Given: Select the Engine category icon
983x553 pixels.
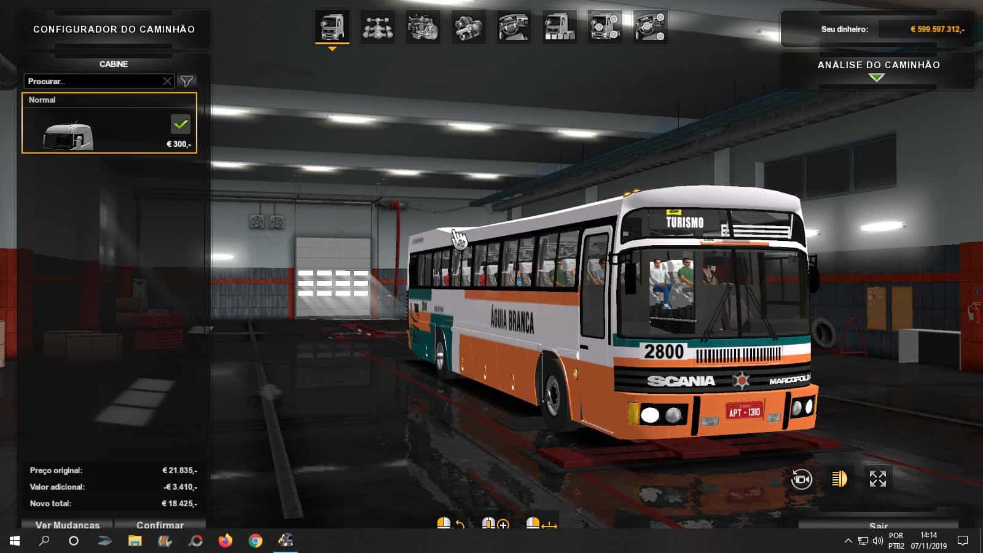Looking at the screenshot, I should click(423, 28).
